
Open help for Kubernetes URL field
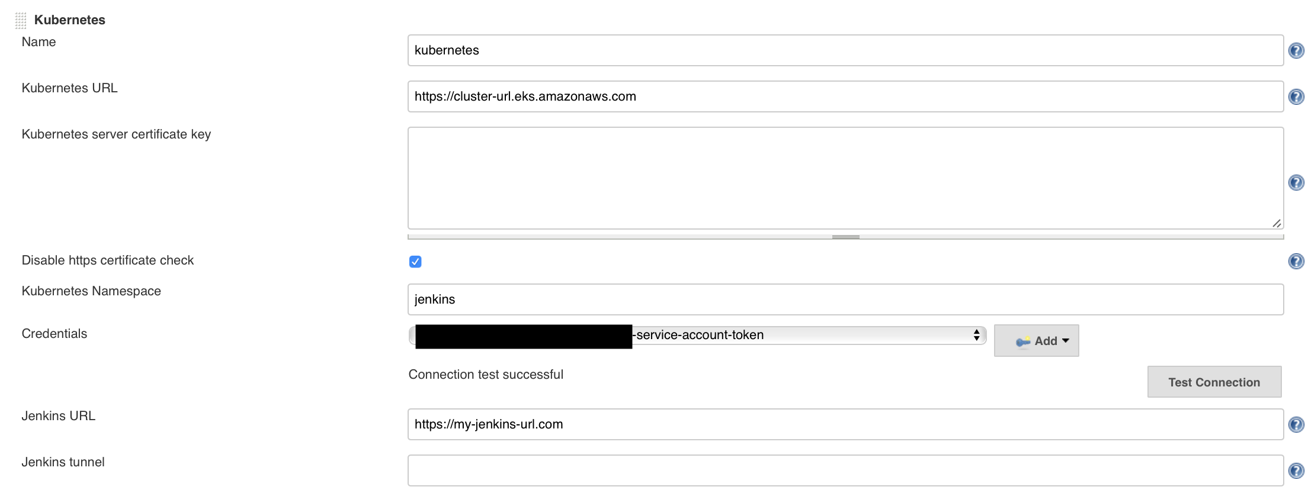click(1296, 97)
